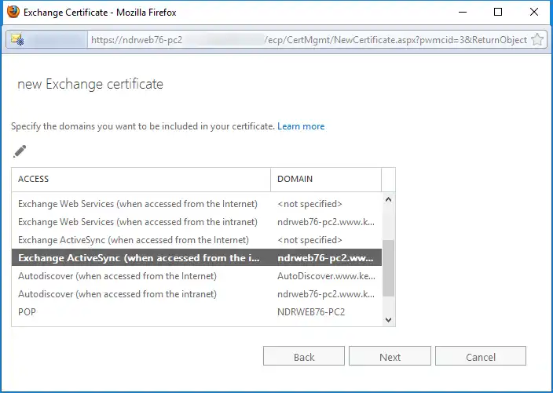Cancel the new certificate wizard
This screenshot has width=553, height=393.
coord(481,356)
